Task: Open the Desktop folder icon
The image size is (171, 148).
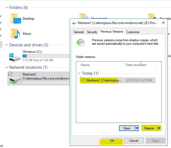Action: (16, 19)
